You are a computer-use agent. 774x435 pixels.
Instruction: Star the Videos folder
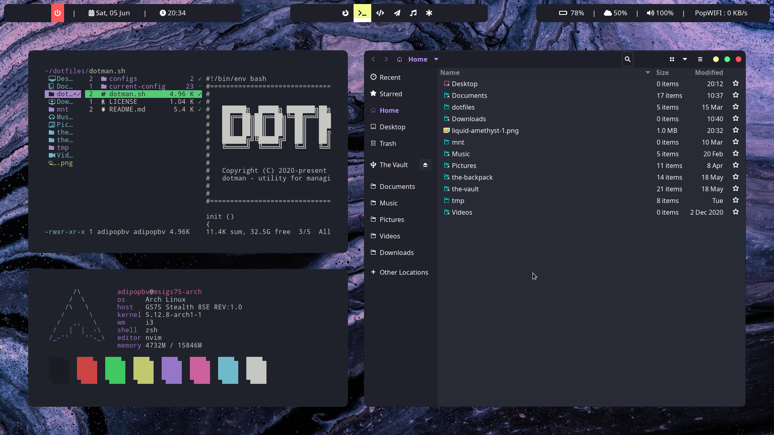(735, 212)
